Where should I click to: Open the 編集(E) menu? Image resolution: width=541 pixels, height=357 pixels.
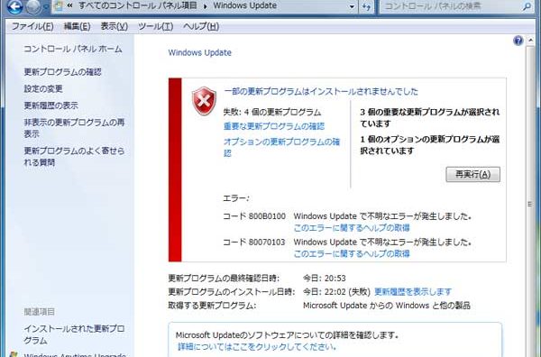(x=77, y=26)
